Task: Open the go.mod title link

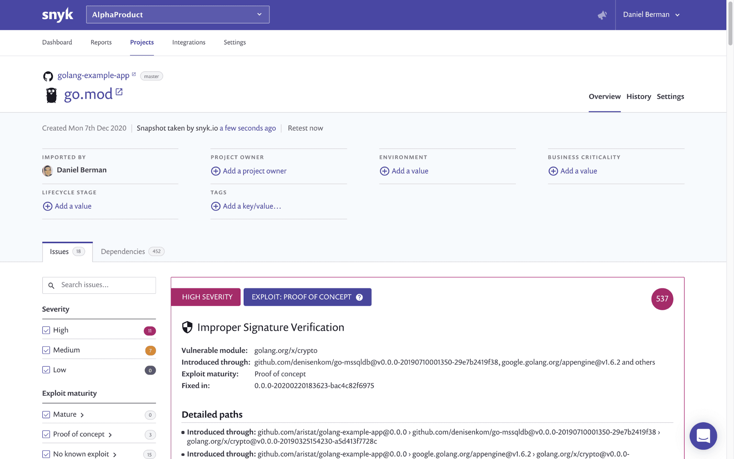Action: point(88,94)
